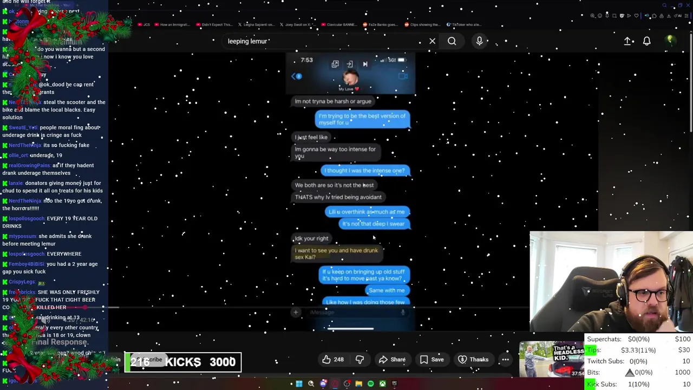Open the browser downloads arrow icon
Screen dimensions: 693x390
(x=669, y=16)
